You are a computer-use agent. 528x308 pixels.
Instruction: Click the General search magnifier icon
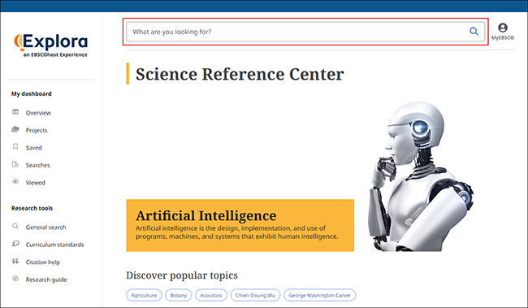[x=15, y=226]
